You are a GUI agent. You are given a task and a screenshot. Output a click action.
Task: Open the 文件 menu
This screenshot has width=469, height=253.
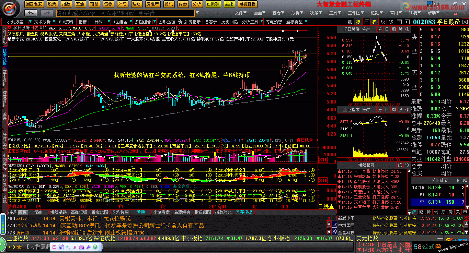point(241,13)
